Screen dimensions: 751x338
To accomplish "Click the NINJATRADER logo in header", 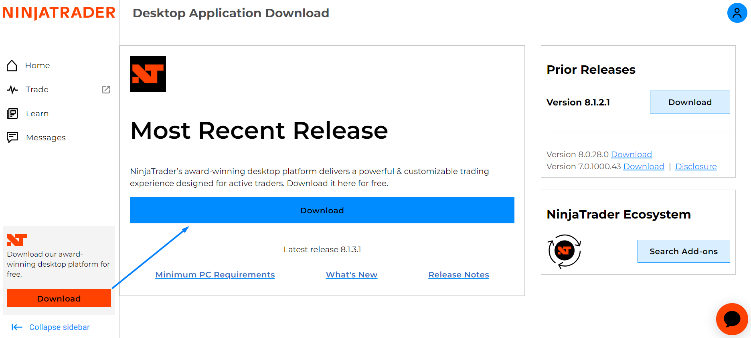I will coord(59,13).
